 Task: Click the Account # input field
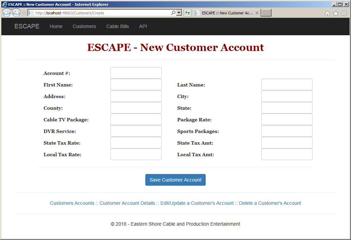click(x=136, y=73)
